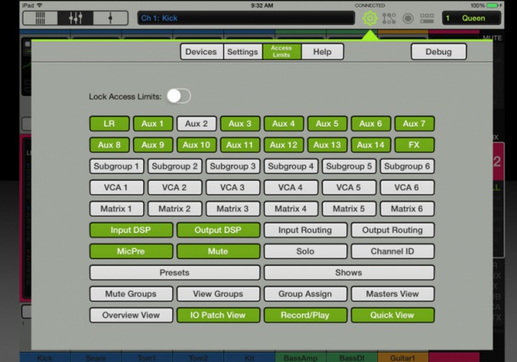Tap the record circle icon

click(408, 18)
